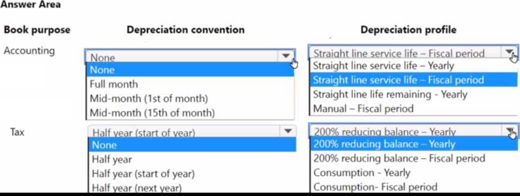This screenshot has height=196, width=520.
Task: Choose highlighted Straight line service life – Fiscal period
Action: [414, 80]
